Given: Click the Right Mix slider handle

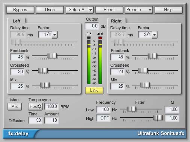Looking at the screenshot, I should point(145,85).
